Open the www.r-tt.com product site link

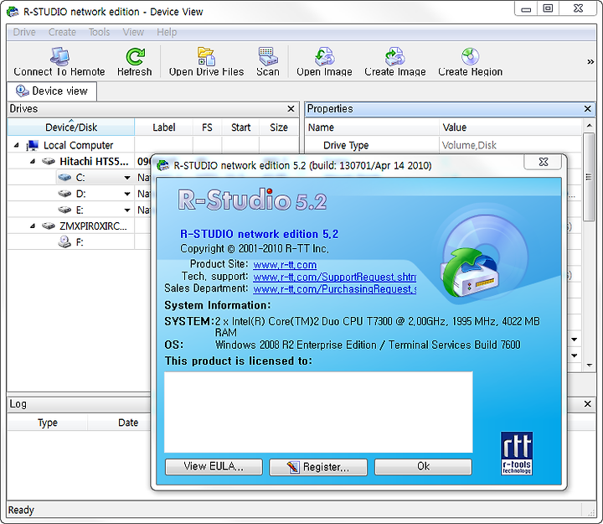pyautogui.click(x=285, y=264)
